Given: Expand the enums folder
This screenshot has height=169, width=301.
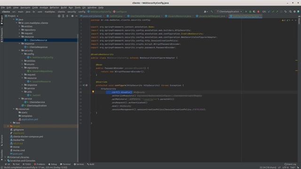Looking at the screenshot, I should 22,64.
